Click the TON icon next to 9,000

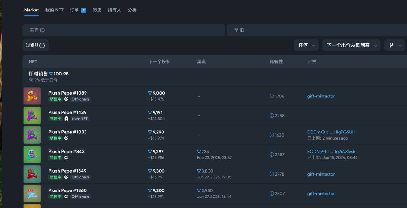(150, 93)
